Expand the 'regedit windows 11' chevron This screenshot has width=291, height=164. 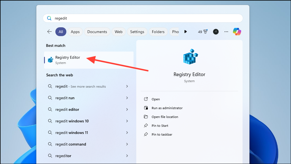point(127,132)
